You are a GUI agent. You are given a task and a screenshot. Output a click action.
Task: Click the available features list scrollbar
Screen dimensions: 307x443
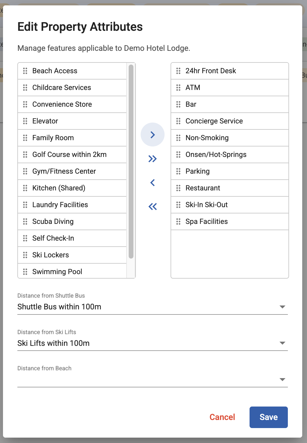[x=131, y=161]
